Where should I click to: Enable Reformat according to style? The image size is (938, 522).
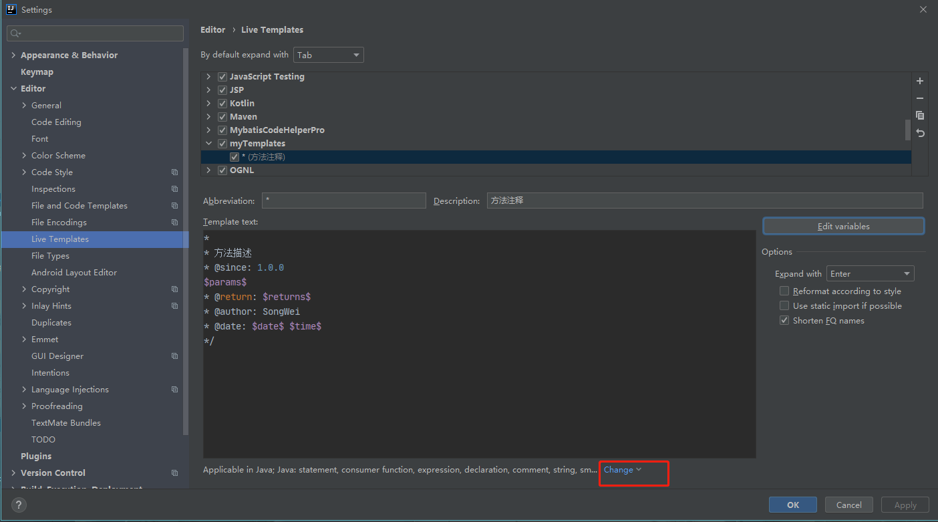(784, 291)
